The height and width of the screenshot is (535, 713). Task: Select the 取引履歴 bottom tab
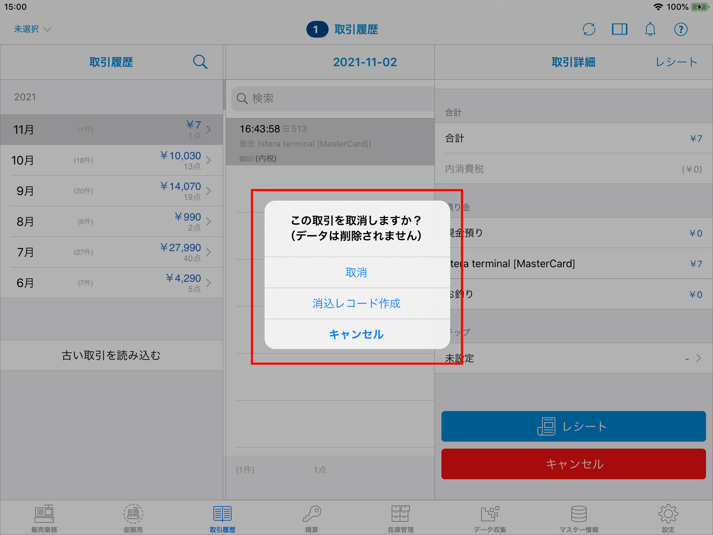point(222,519)
